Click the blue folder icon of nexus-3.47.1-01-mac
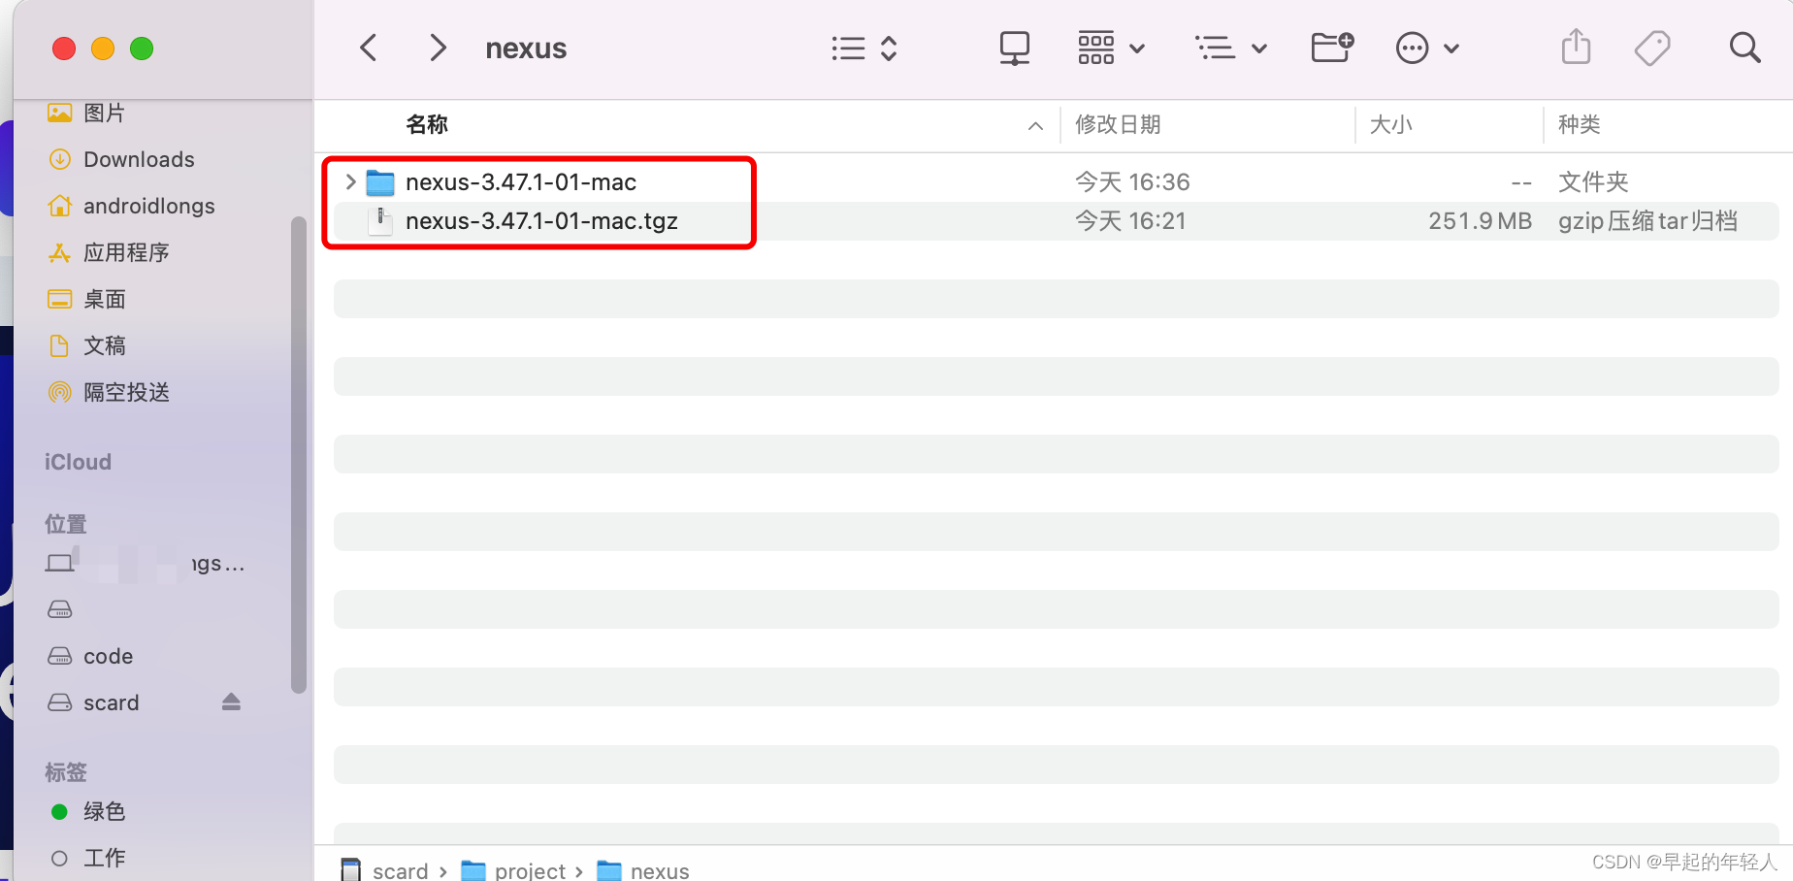The image size is (1793, 881). pos(380,182)
